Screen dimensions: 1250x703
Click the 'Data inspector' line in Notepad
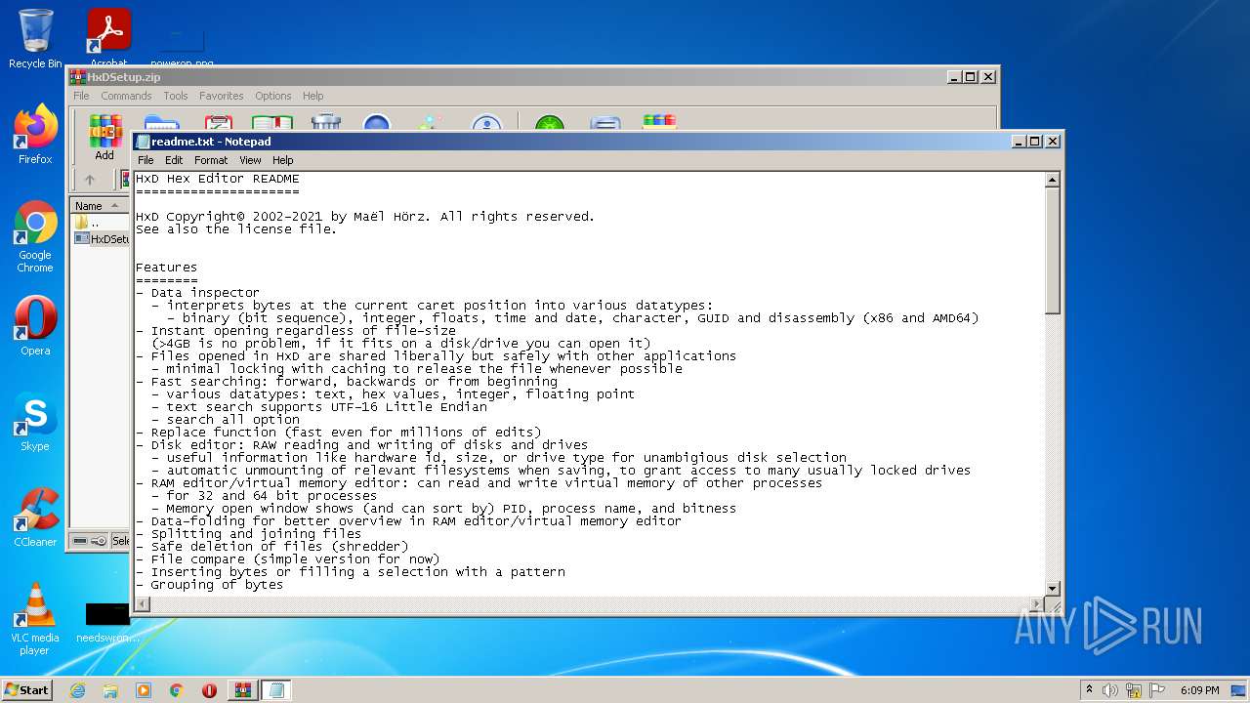(x=198, y=293)
